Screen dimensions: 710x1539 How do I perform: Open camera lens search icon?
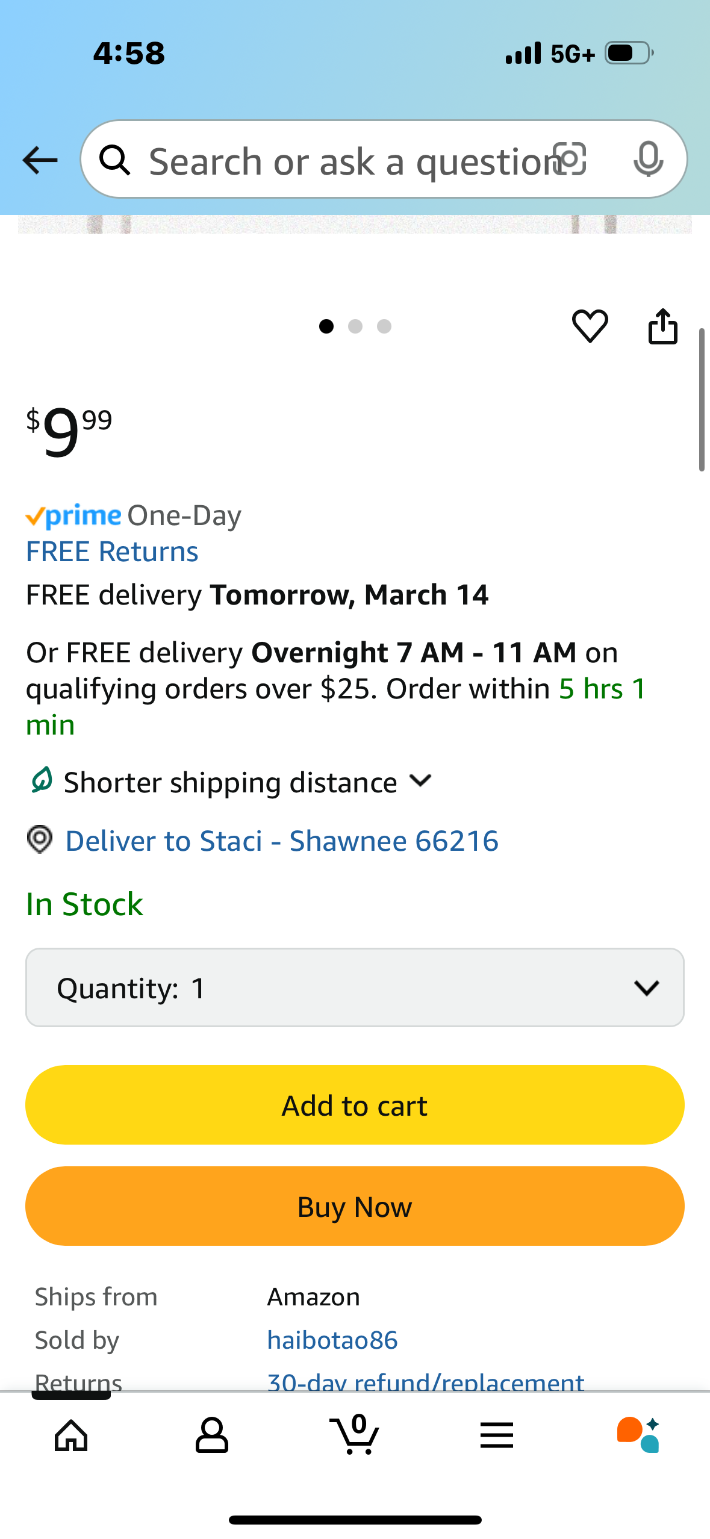(x=570, y=160)
